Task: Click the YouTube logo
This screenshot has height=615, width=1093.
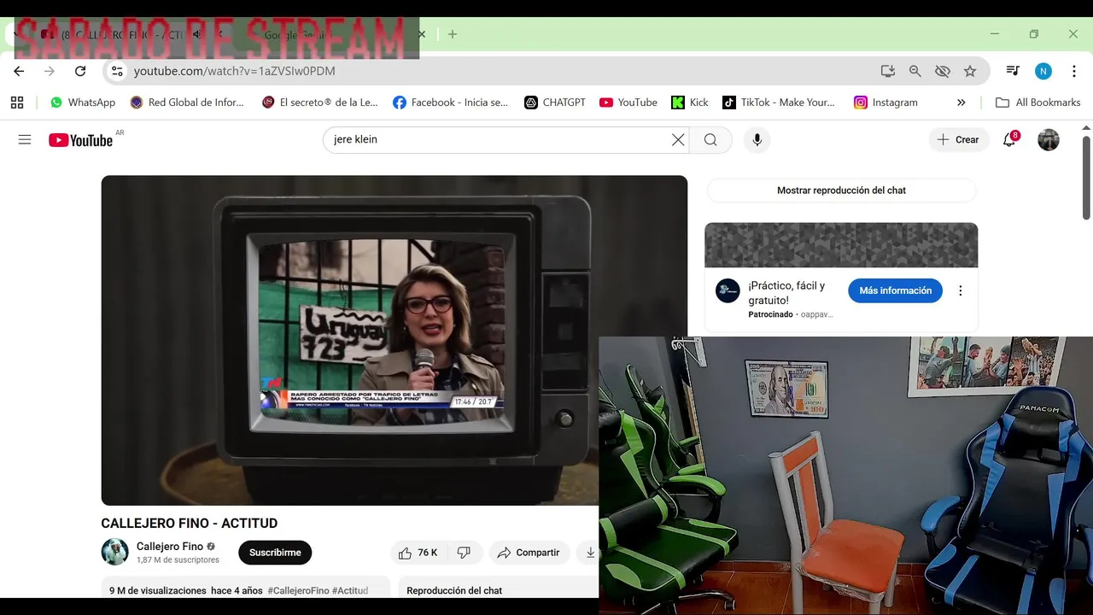Action: [x=81, y=140]
